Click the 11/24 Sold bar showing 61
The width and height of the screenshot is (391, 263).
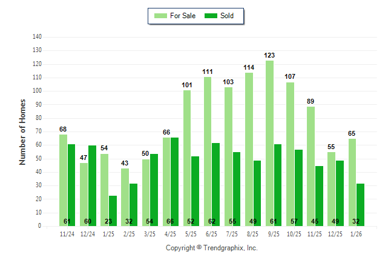71,185
